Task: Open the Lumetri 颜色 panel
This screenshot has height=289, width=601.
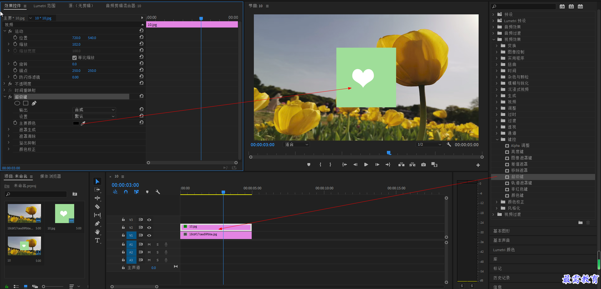Action: pos(504,250)
